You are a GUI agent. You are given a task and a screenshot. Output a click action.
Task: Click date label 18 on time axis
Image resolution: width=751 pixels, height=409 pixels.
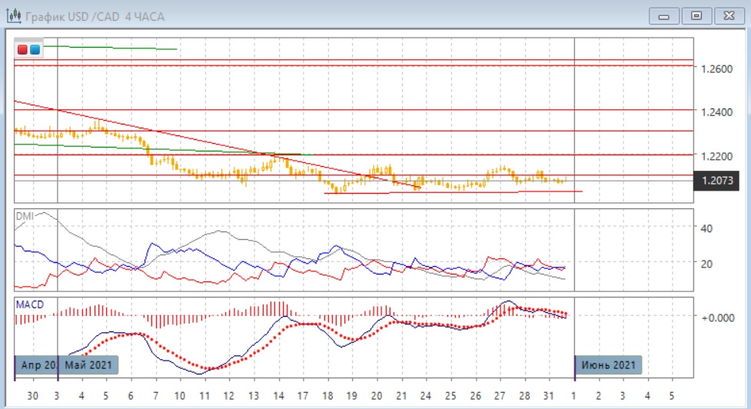[327, 396]
